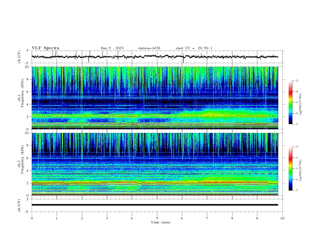
Task: Click the time axis tick label '10'
Action: pyautogui.click(x=282, y=218)
